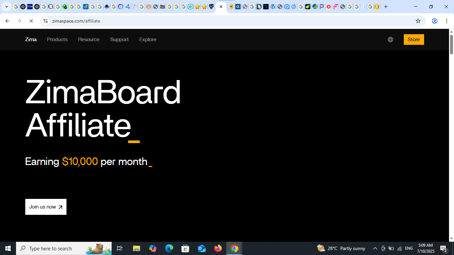Image resolution: width=454 pixels, height=255 pixels.
Task: Open the battery status icon
Action: pos(391,248)
